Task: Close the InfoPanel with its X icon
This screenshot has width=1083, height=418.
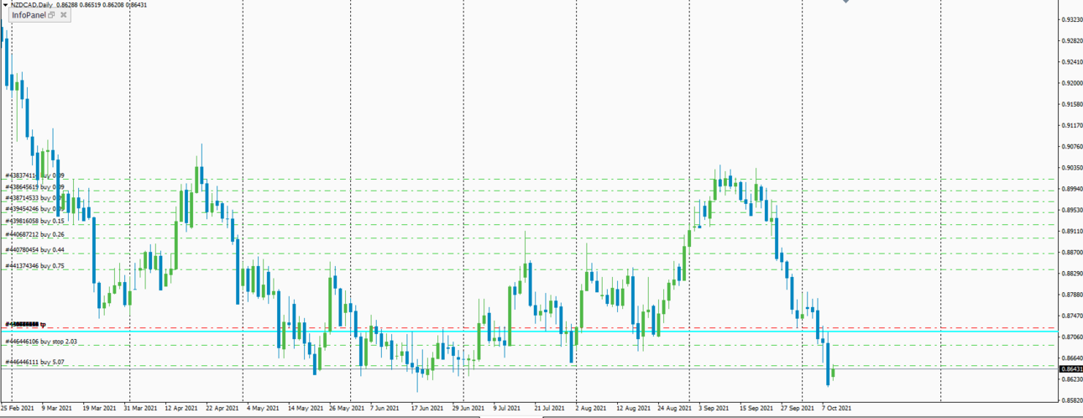Action: coord(64,15)
